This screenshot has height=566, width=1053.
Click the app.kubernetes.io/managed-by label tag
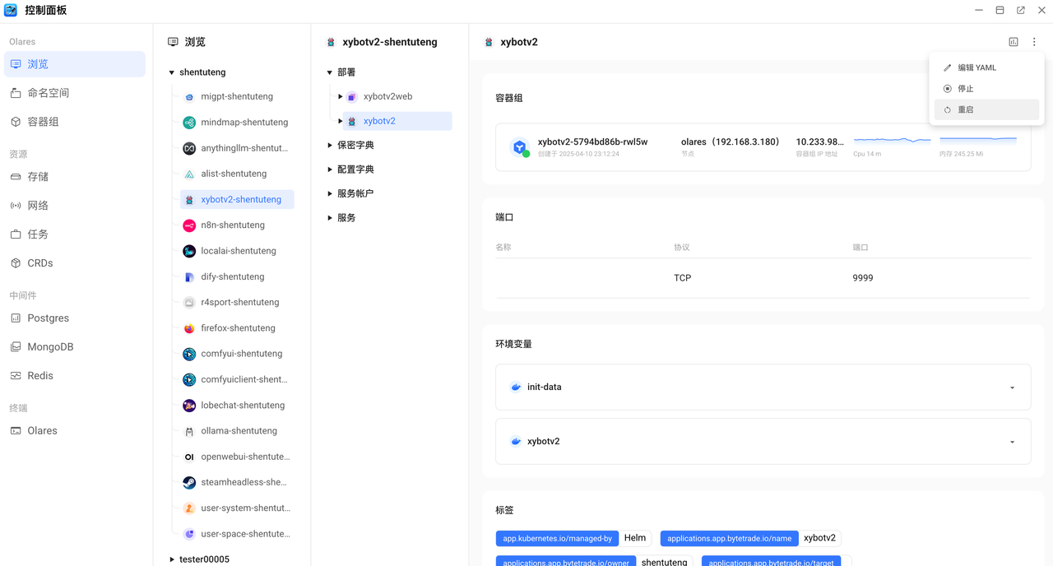(557, 539)
